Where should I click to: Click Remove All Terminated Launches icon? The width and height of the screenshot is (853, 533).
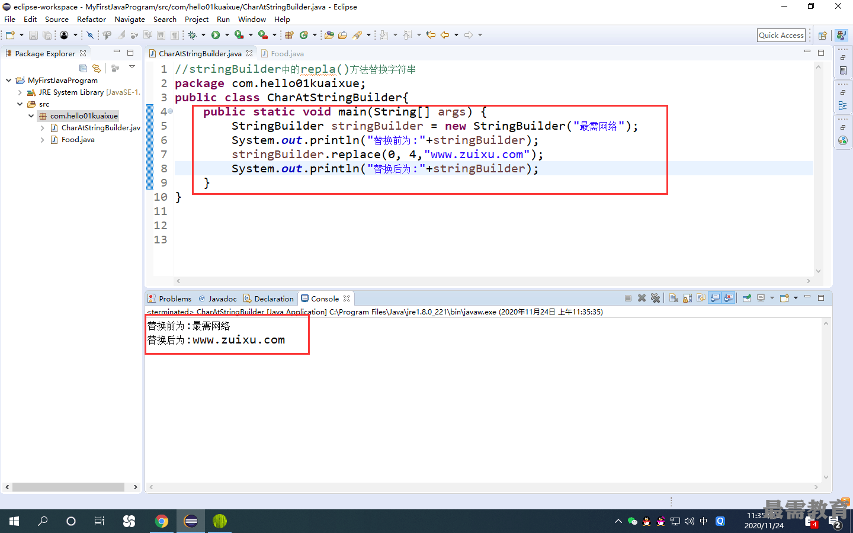point(655,298)
